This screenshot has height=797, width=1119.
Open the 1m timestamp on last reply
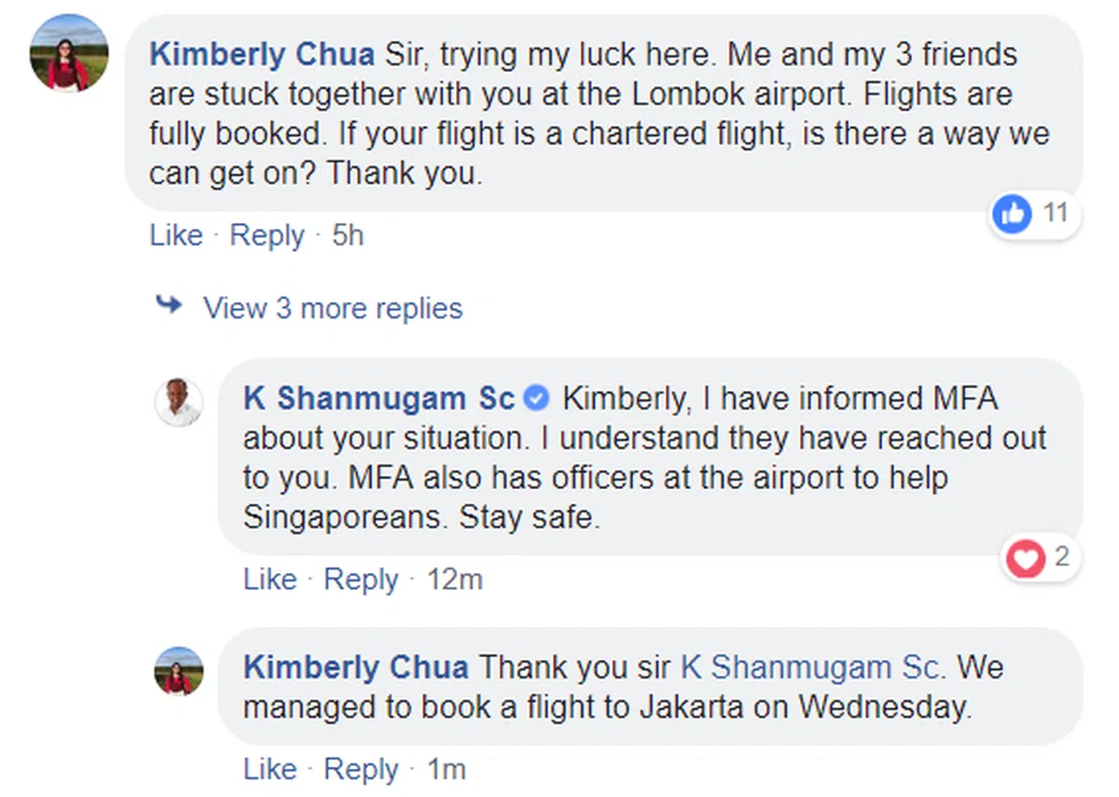click(x=446, y=769)
